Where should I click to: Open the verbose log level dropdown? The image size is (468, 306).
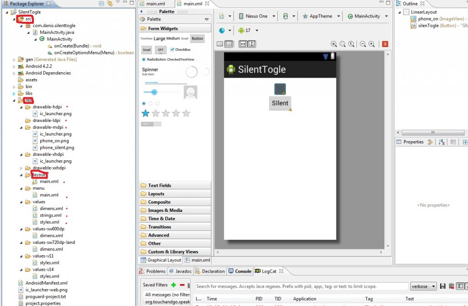coord(423,286)
